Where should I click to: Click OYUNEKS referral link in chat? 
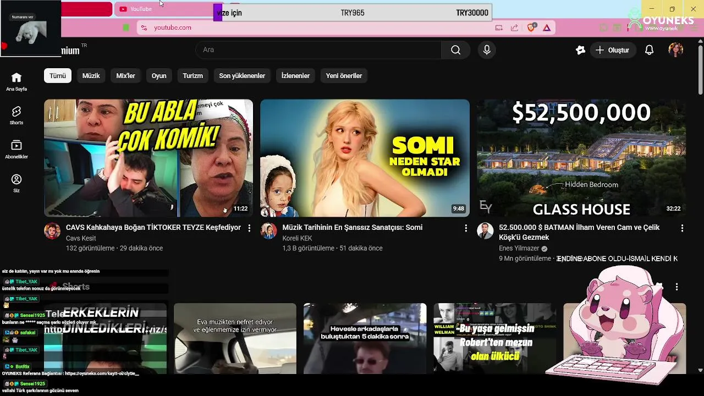coord(102,373)
